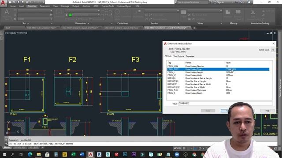This screenshot has height=158, width=282.
Task: Open Zoom app from taskbar
Action: 177,154
